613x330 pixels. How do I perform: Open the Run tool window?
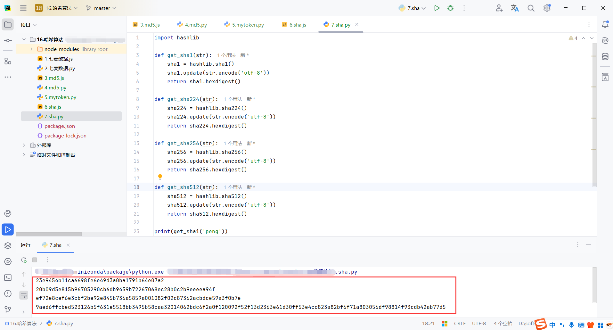8,230
